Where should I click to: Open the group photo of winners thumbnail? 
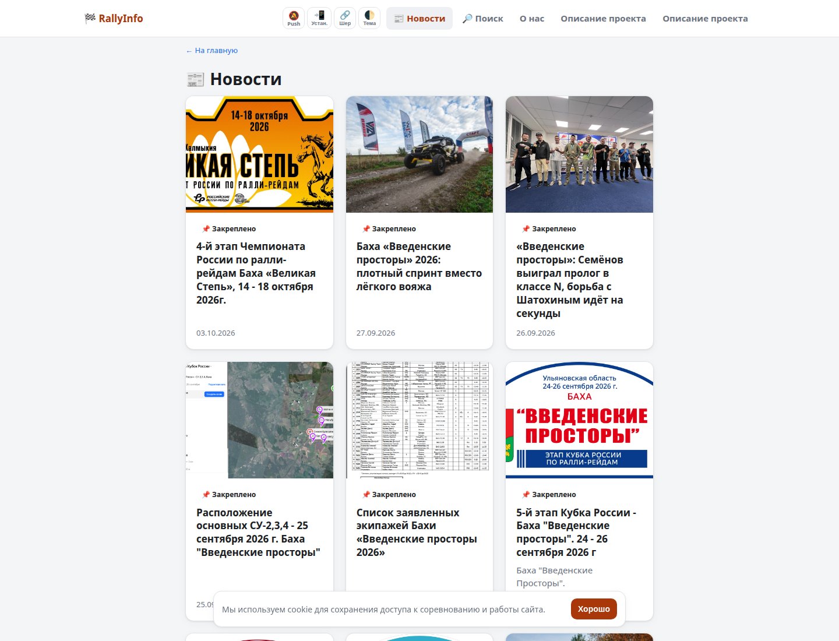(x=579, y=154)
